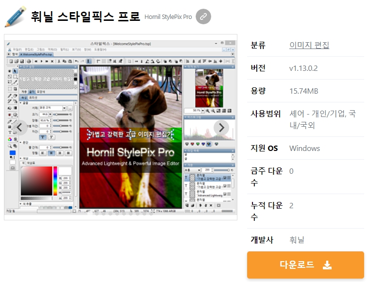The height and width of the screenshot is (282, 368).
Task: Click inside the red color picker square
Action: (36, 181)
